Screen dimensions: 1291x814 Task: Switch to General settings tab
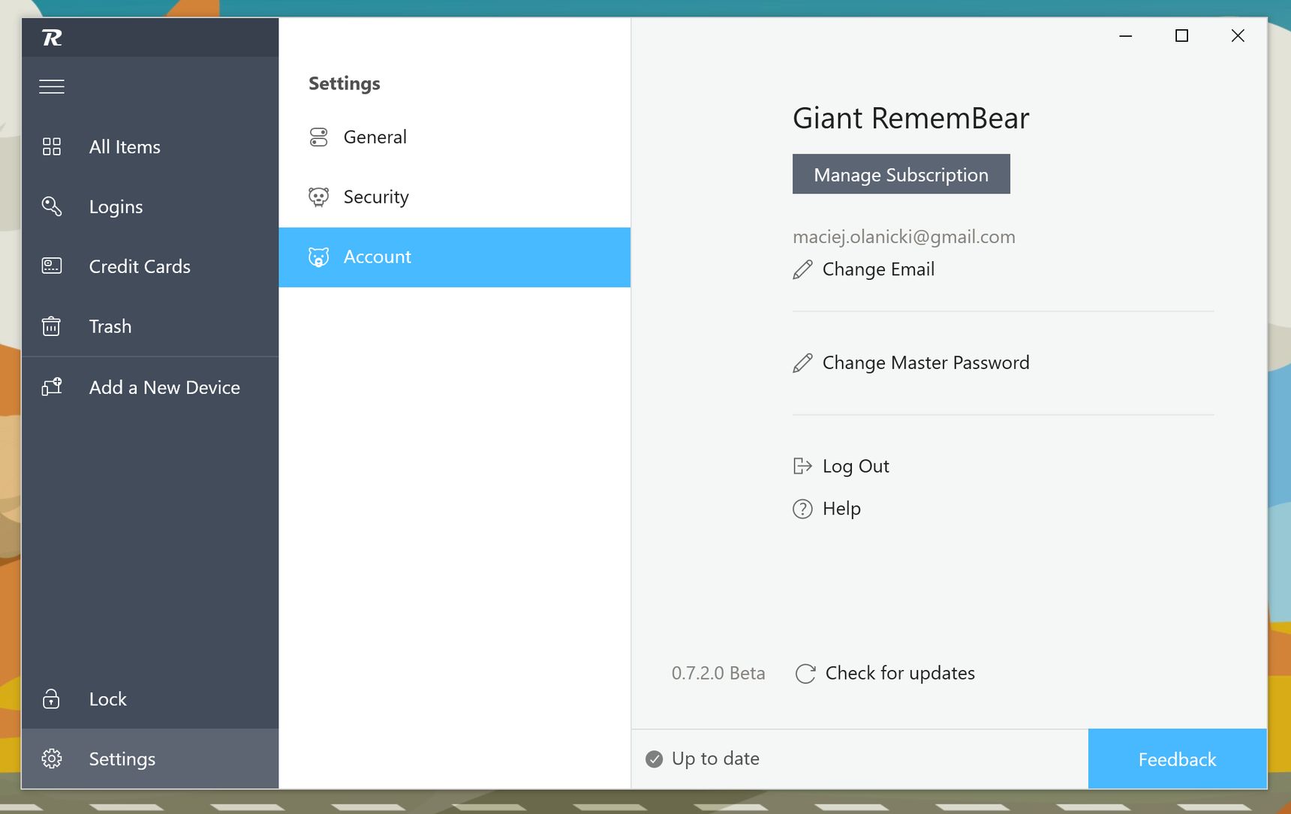tap(455, 137)
